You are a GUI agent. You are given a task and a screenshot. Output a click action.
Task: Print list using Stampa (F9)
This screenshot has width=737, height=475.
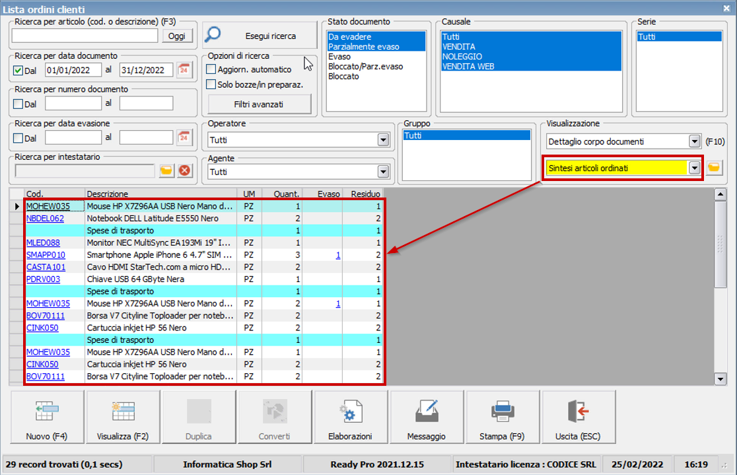pyautogui.click(x=502, y=417)
